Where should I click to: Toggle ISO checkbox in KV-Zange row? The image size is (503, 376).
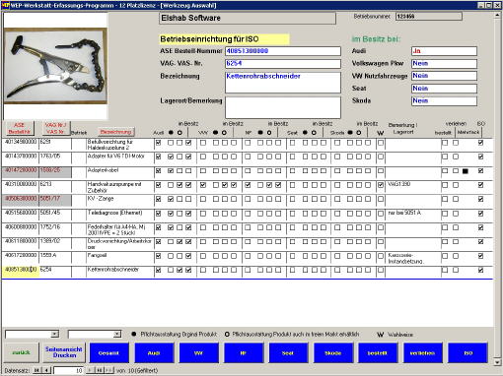480,199
